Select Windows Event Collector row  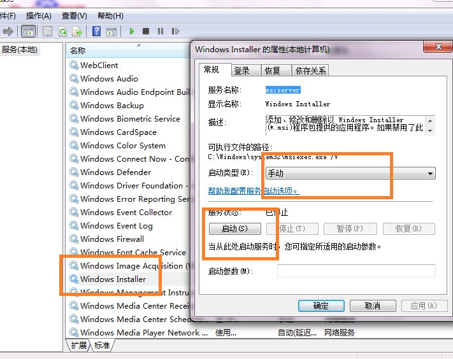click(130, 213)
